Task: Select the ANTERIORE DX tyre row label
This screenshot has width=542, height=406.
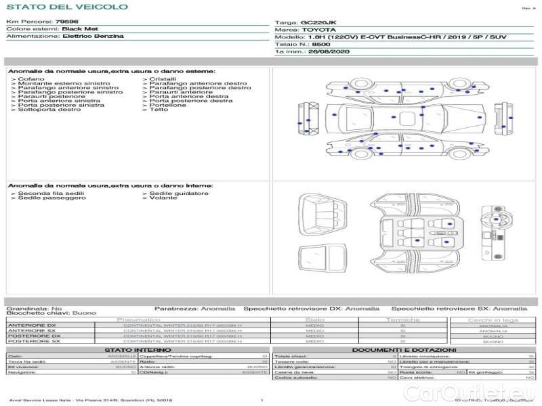Action: pos(32,325)
